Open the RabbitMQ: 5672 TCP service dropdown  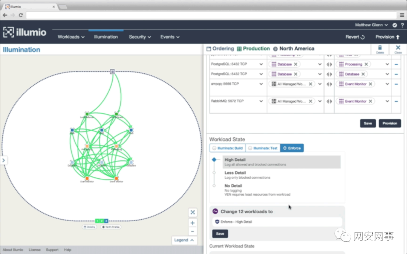[x=261, y=102]
